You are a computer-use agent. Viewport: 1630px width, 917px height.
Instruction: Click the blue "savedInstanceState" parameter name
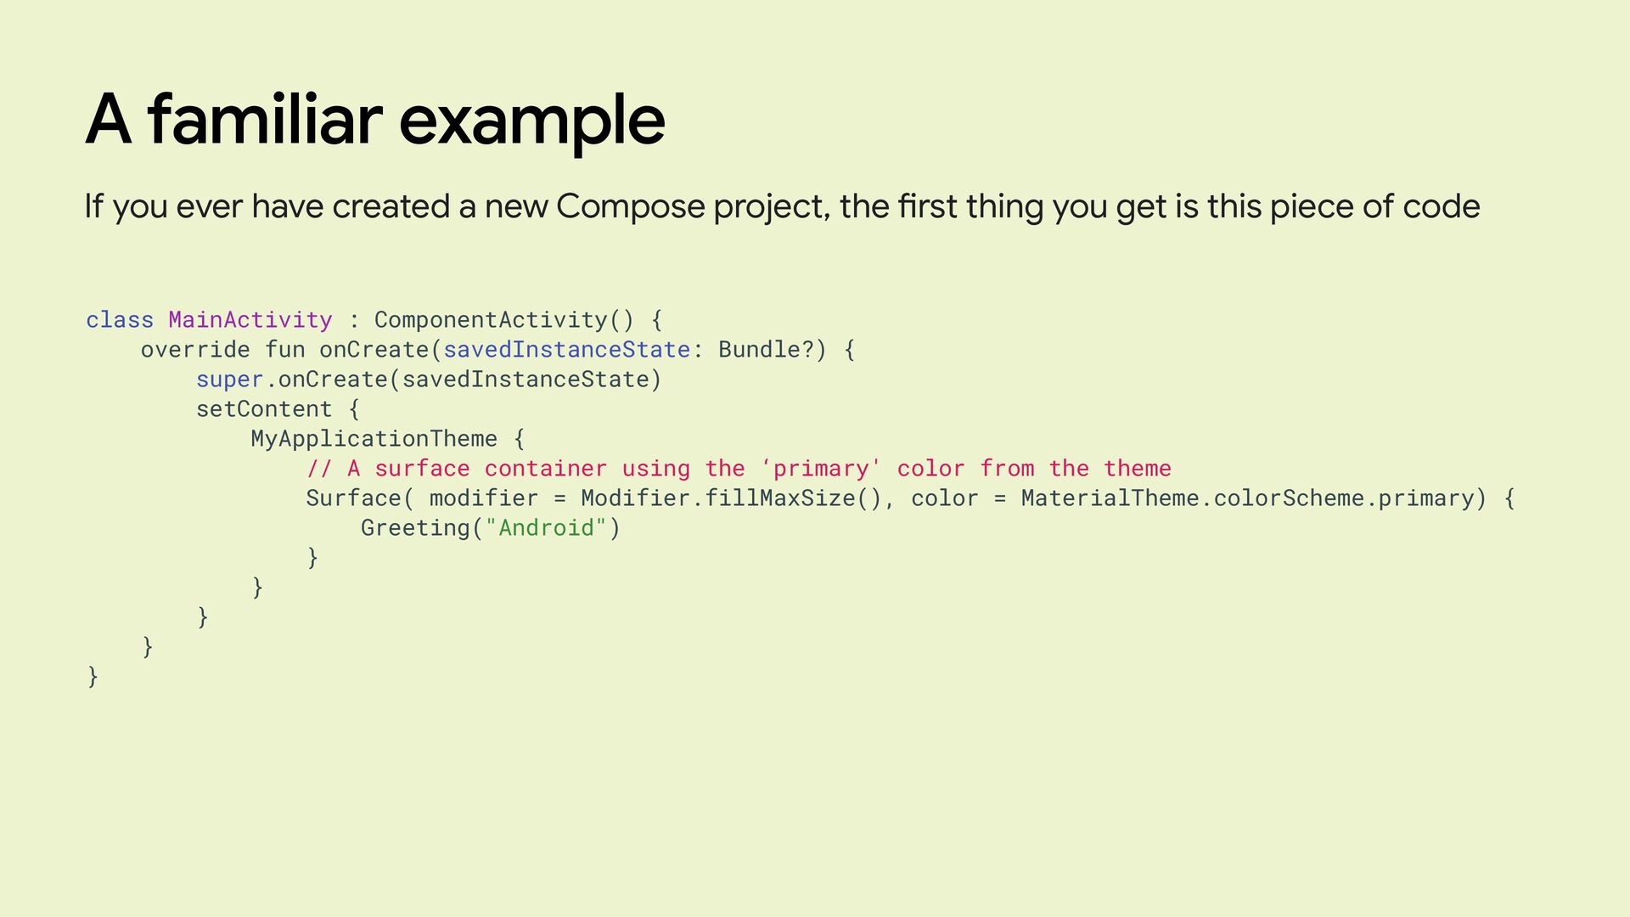click(x=566, y=350)
